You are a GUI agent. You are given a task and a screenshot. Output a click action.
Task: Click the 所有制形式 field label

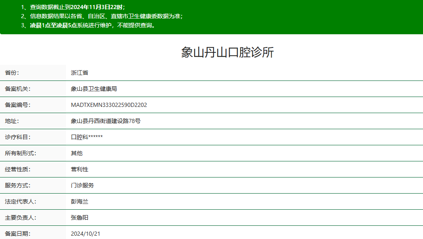coord(21,154)
